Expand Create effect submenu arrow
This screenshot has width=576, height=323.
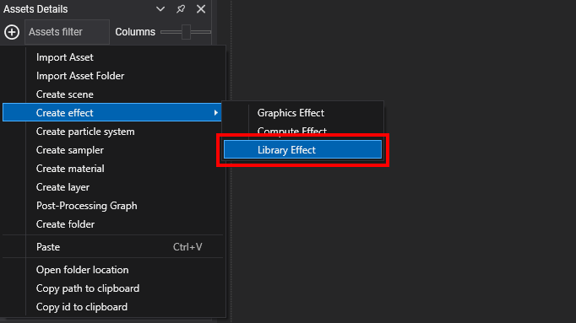point(216,112)
